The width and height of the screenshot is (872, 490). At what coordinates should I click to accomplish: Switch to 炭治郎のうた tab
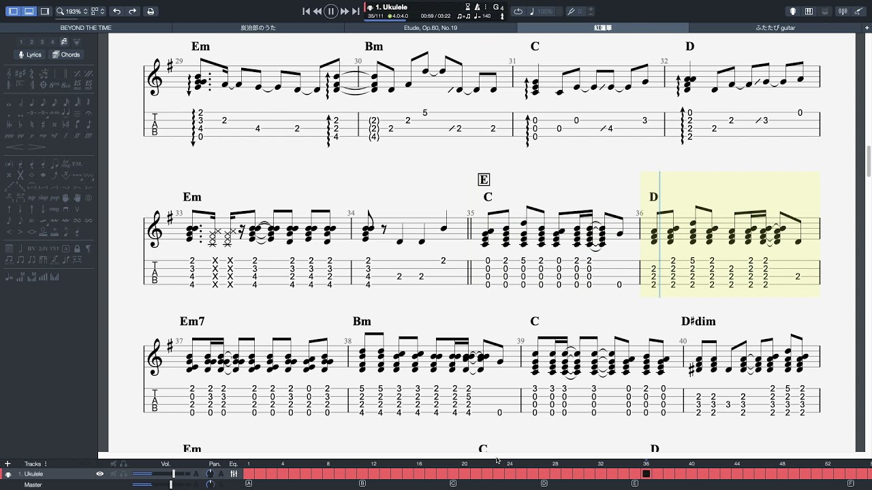[x=258, y=28]
